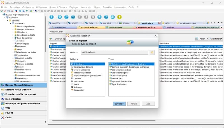This screenshot has height=128, width=224.
Task: Select Restauration category
Action: (x=88, y=90)
